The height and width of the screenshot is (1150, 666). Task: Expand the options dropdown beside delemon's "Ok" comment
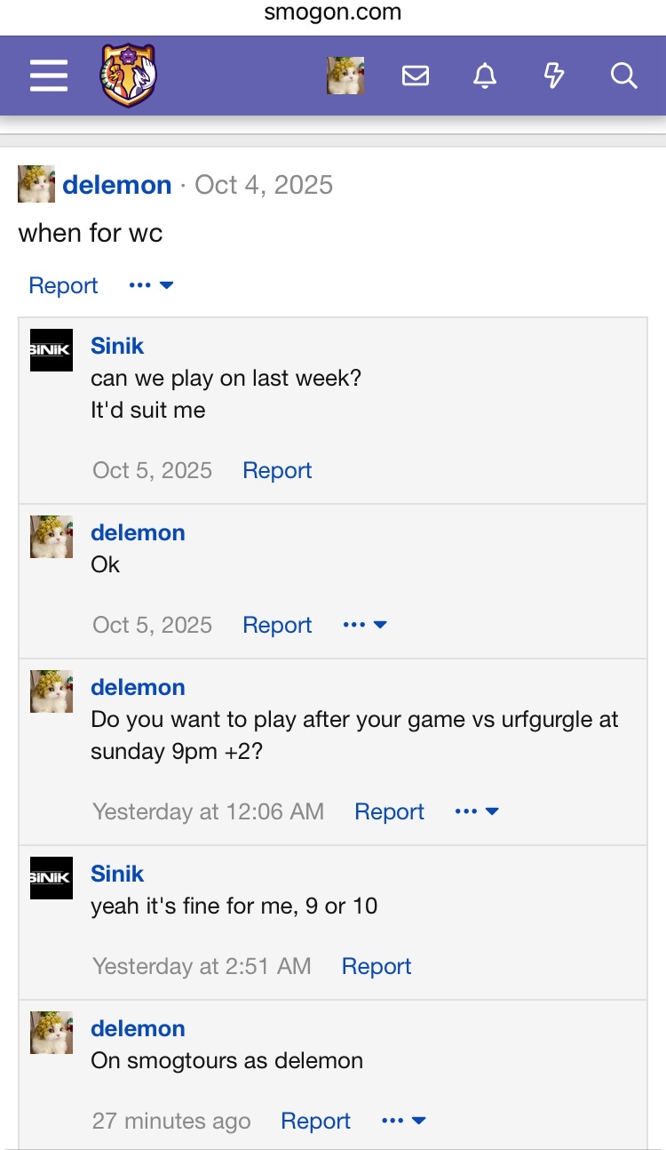365,625
